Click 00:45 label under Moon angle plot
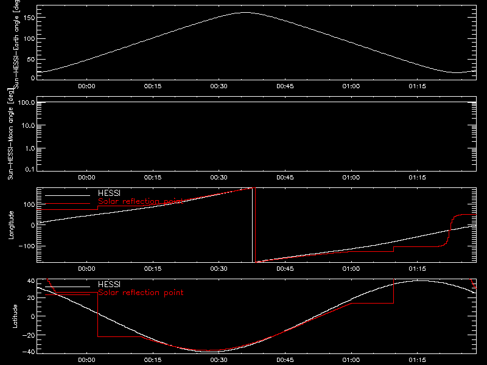Viewport: 487px width, 365px height. click(285, 178)
